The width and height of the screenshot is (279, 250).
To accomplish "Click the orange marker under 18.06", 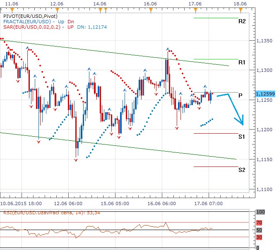I will click(240, 8).
